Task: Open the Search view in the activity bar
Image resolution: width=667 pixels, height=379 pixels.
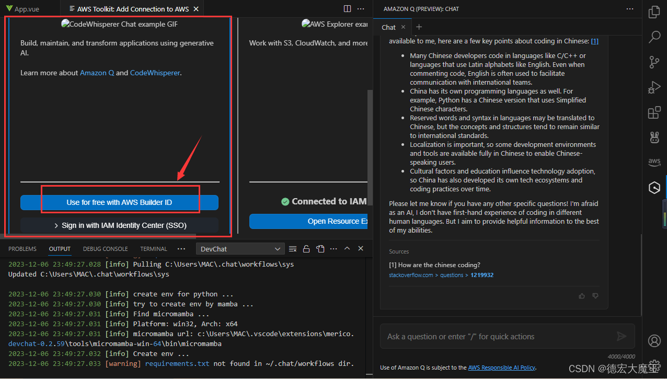Action: [654, 37]
